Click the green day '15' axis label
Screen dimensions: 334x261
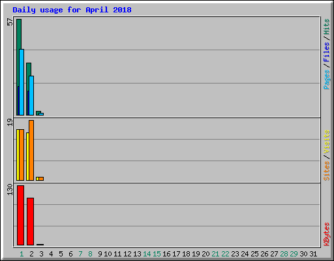pos(157,254)
